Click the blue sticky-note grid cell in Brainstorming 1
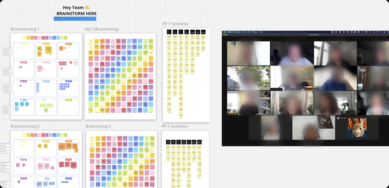 pyautogui.click(x=68, y=88)
